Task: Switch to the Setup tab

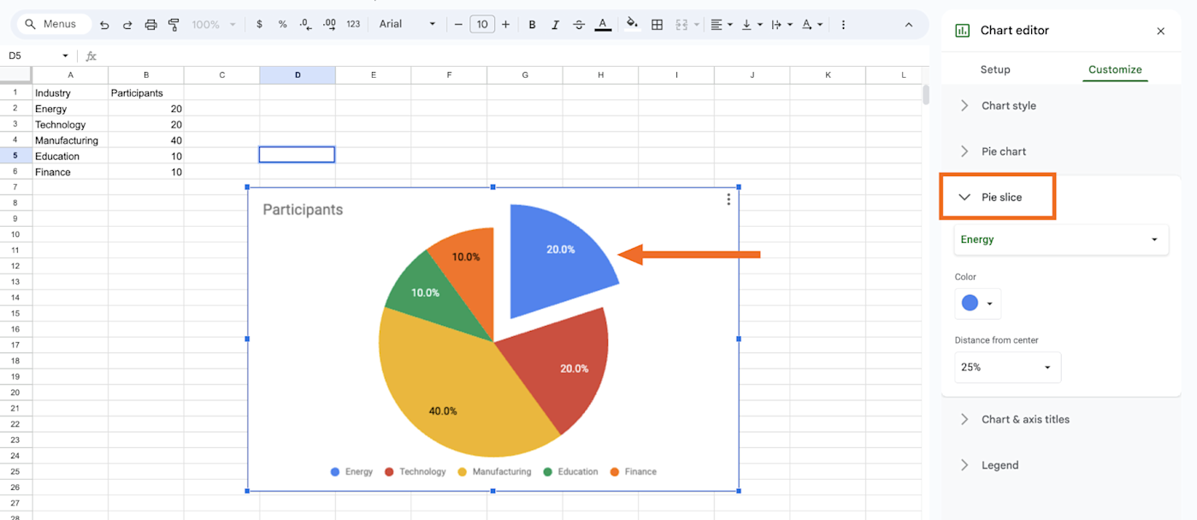Action: click(x=995, y=69)
